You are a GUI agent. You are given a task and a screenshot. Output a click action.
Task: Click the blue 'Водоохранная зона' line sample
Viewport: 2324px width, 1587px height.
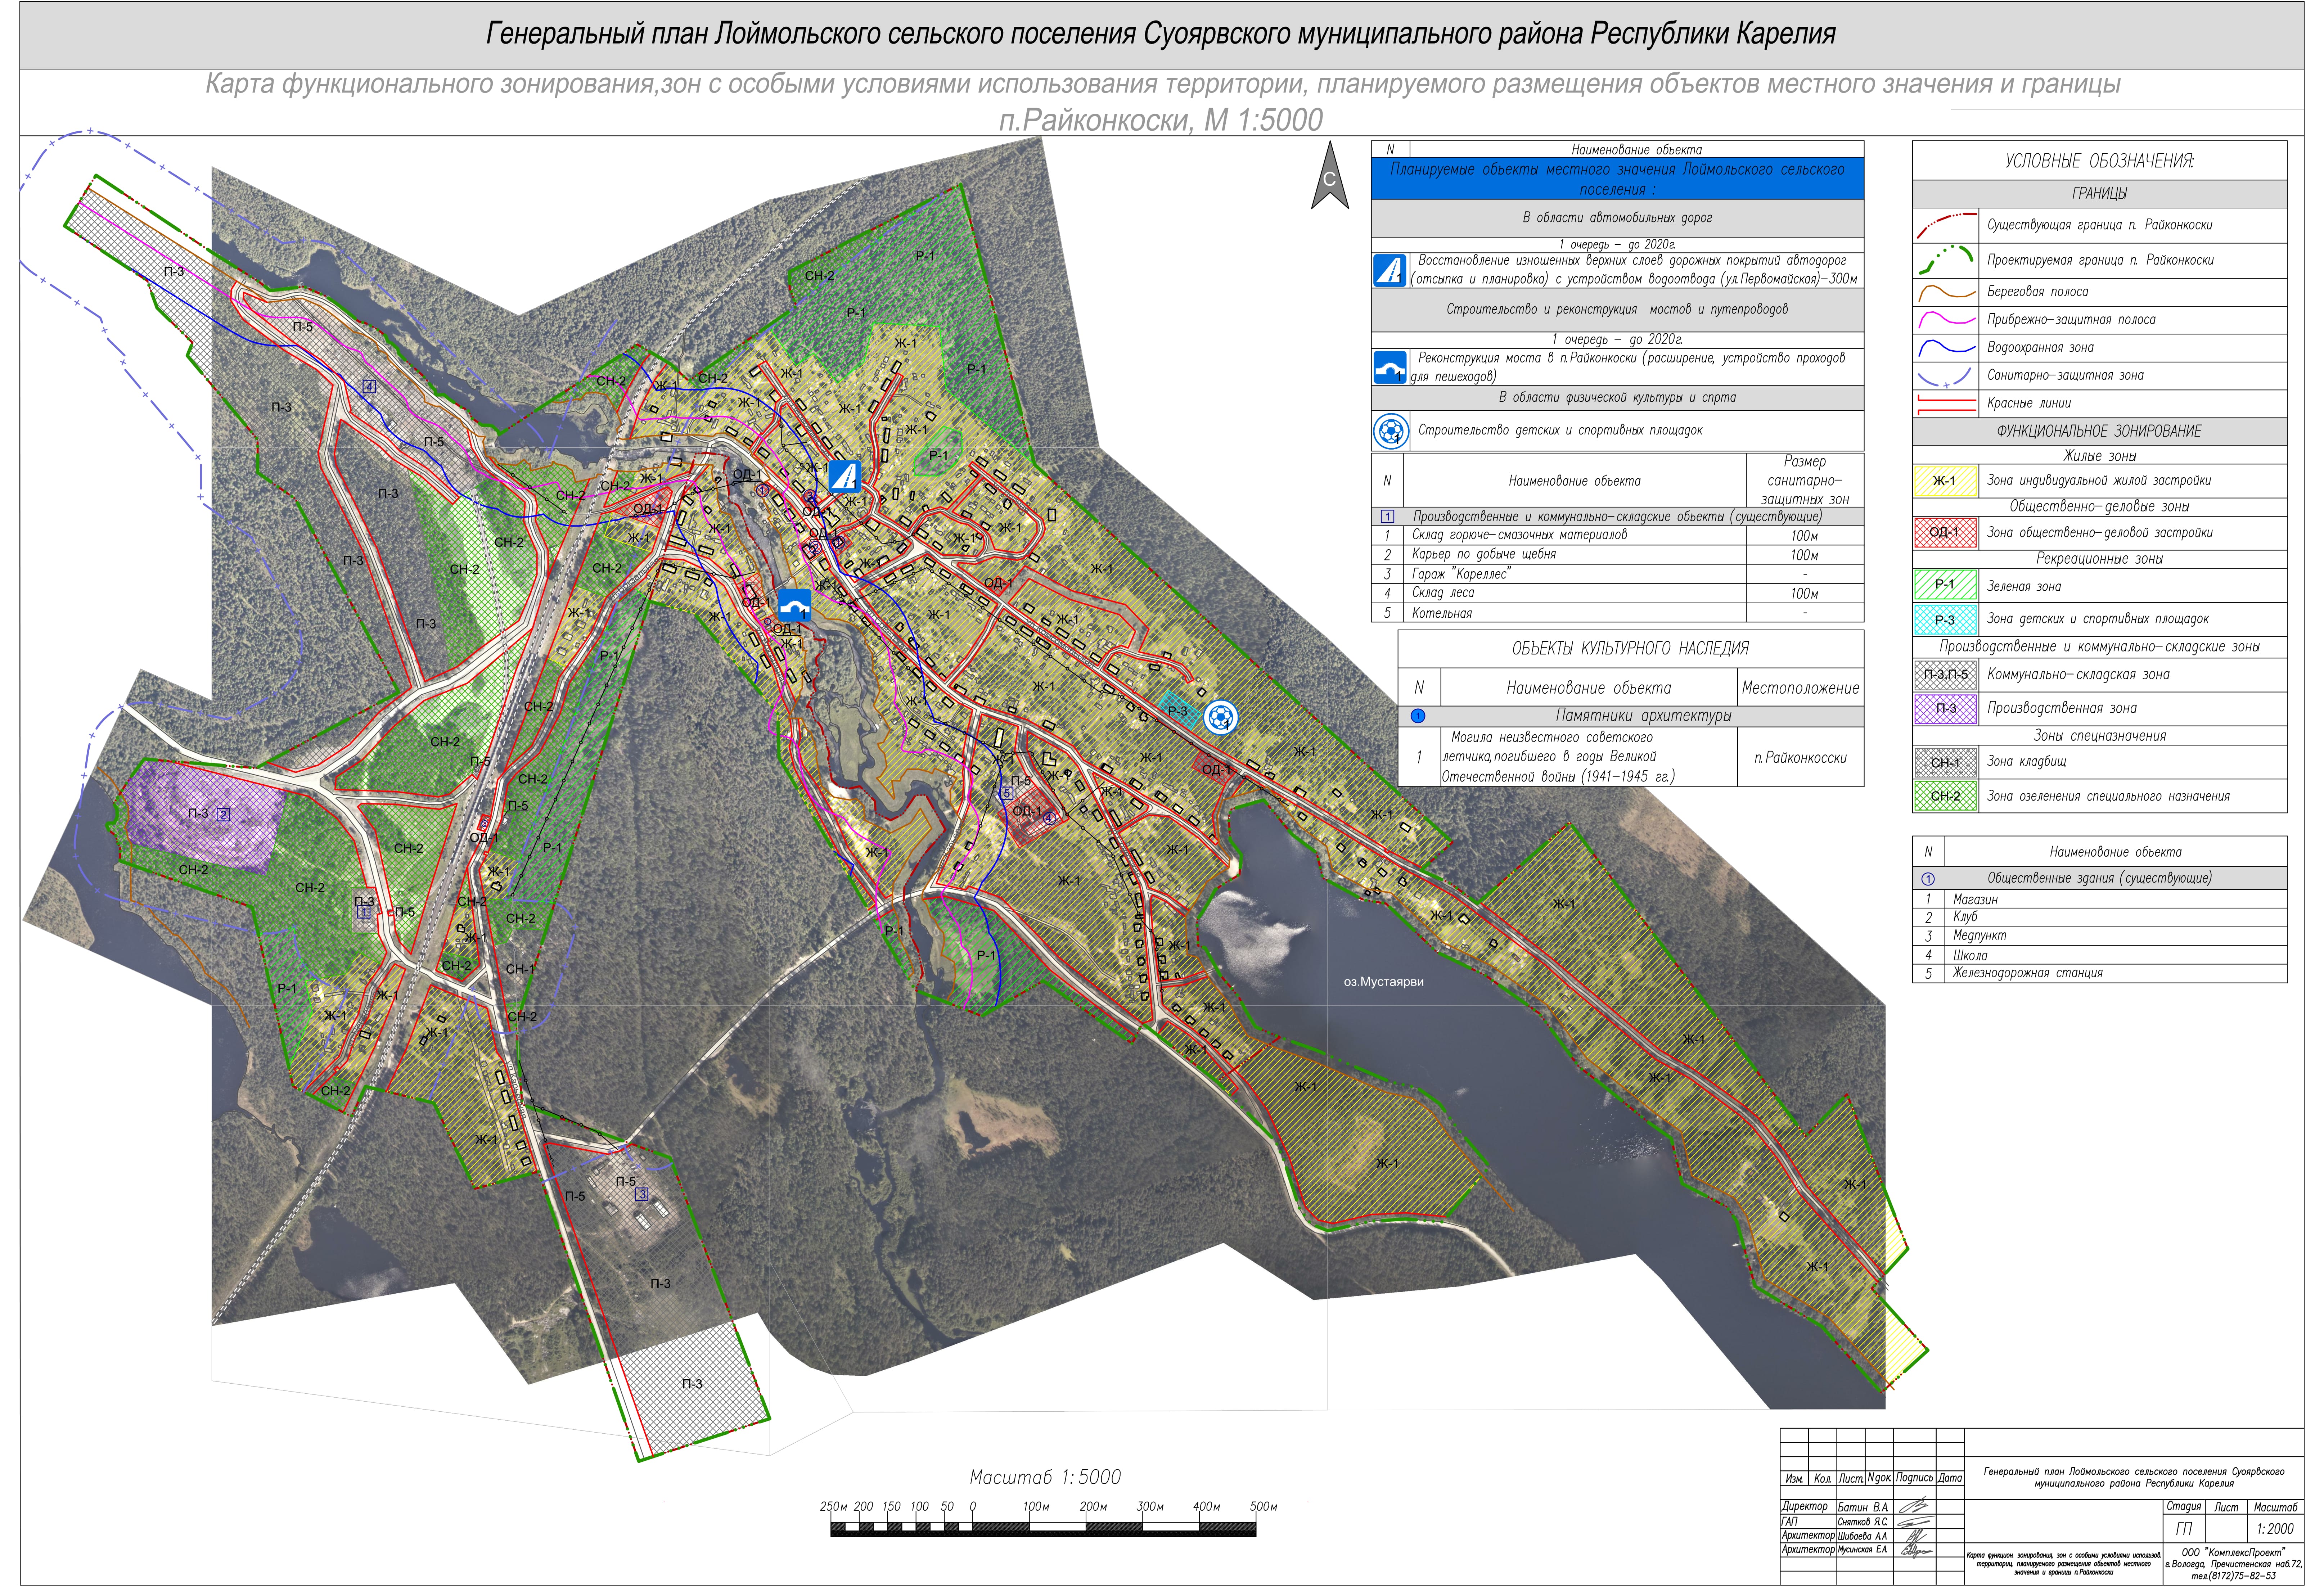click(1946, 348)
